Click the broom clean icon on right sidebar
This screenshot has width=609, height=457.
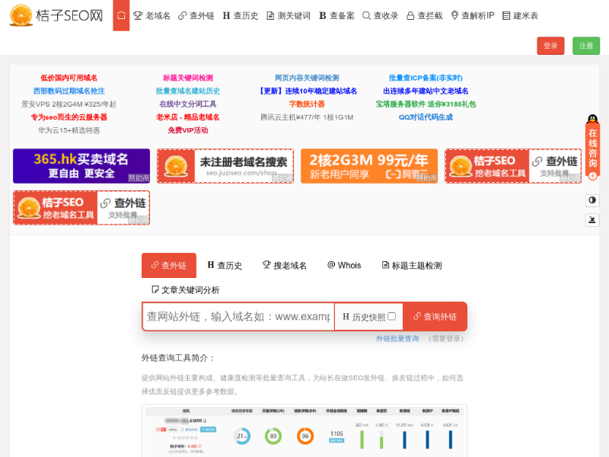click(592, 220)
